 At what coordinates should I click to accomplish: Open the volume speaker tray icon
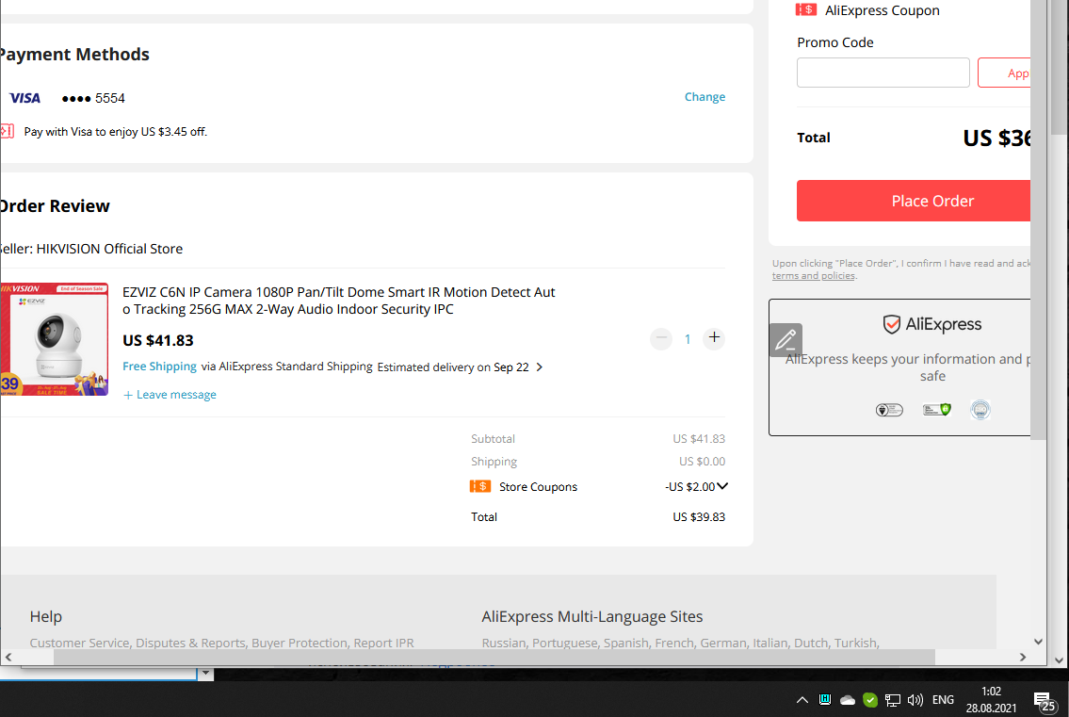pyautogui.click(x=915, y=700)
